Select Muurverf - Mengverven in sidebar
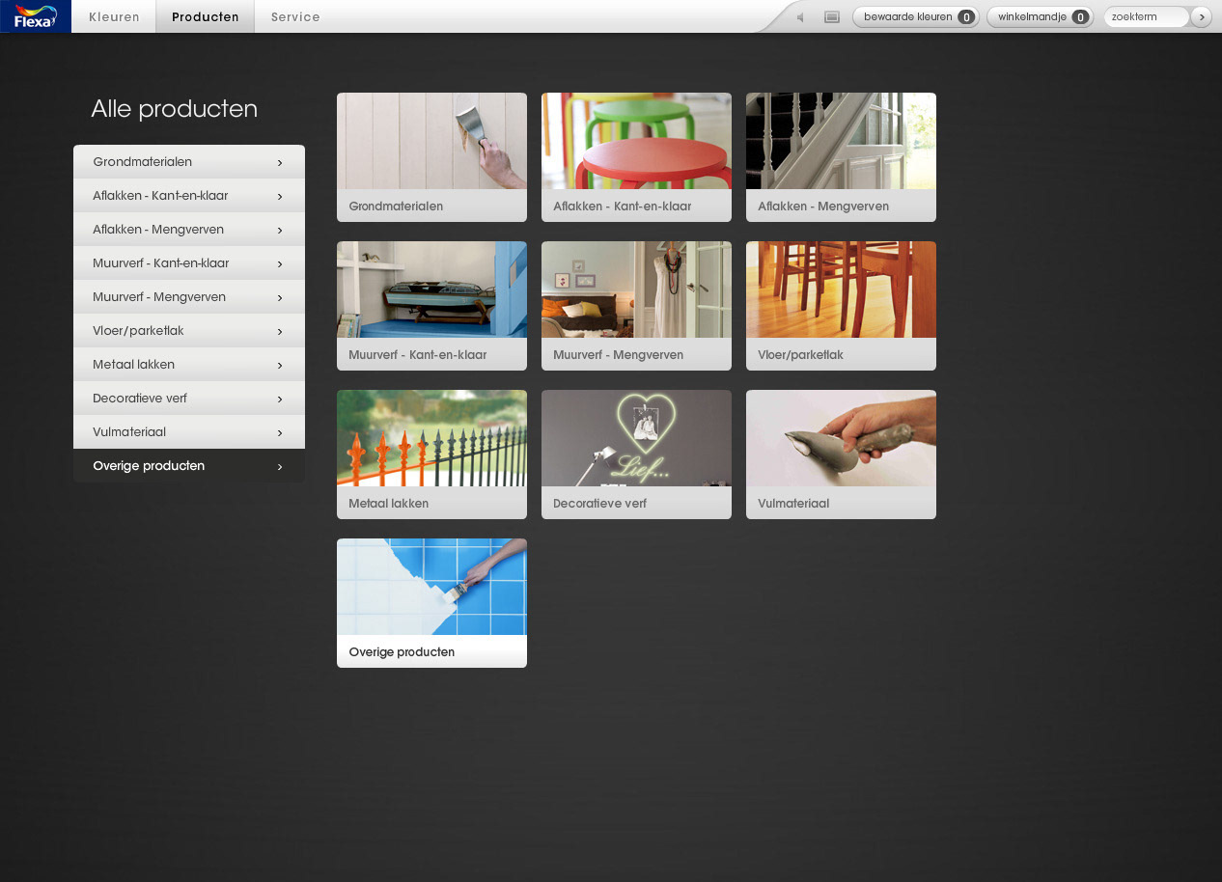 coord(189,297)
